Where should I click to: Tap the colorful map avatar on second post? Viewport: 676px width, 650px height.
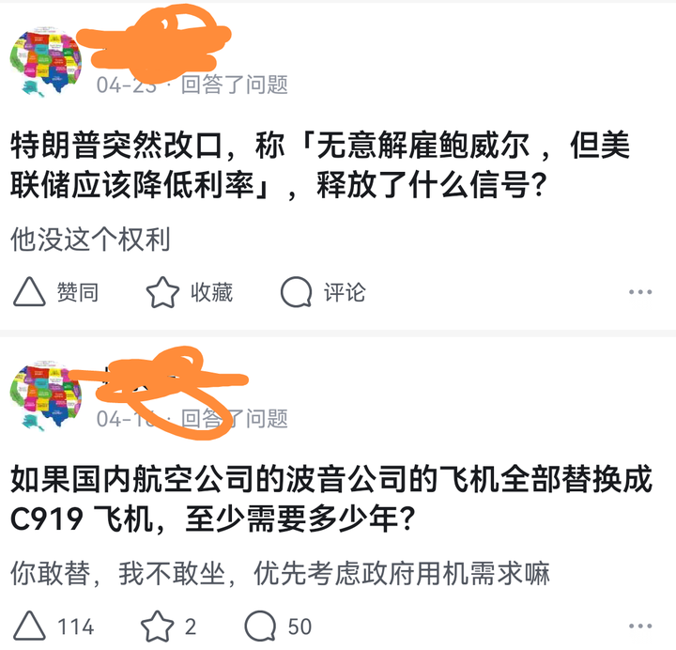click(x=46, y=395)
